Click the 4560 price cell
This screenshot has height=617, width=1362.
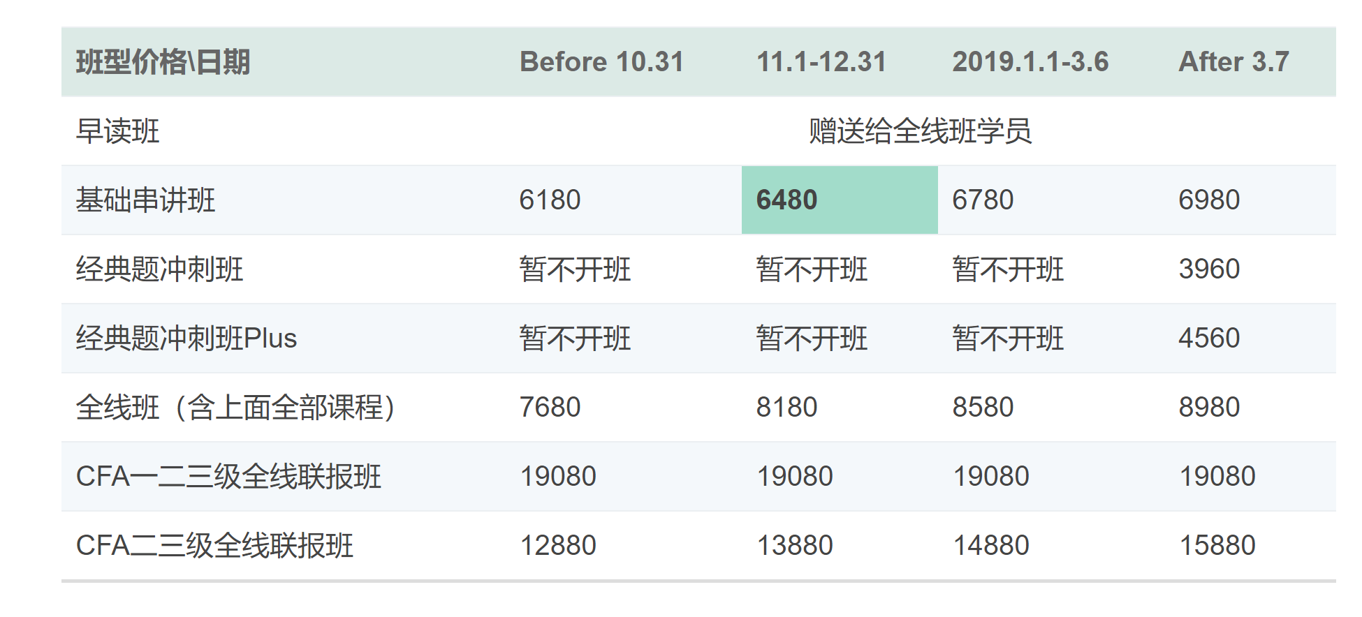(x=1209, y=339)
